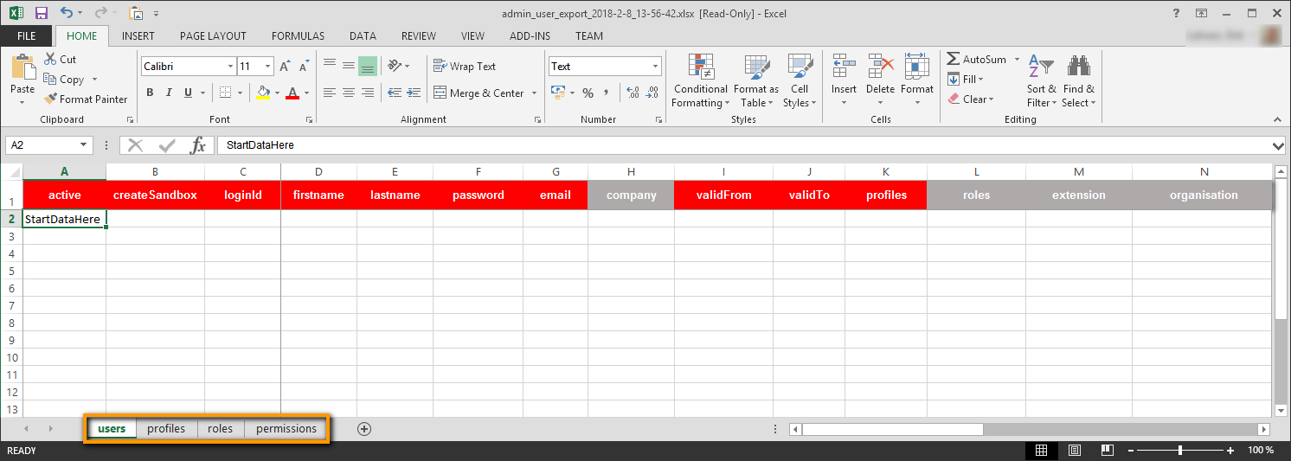This screenshot has height=461, width=1291.
Task: Switch to the profiles sheet tab
Action: click(x=166, y=429)
